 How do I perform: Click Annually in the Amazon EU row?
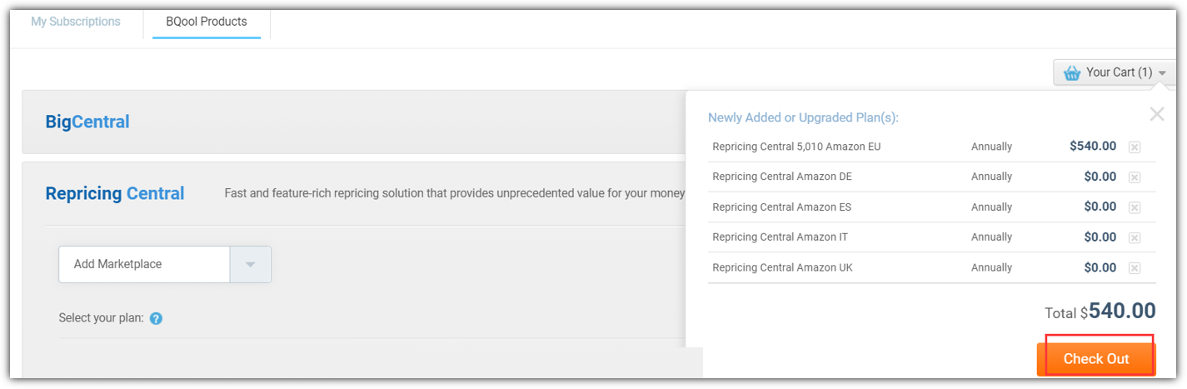(x=991, y=147)
